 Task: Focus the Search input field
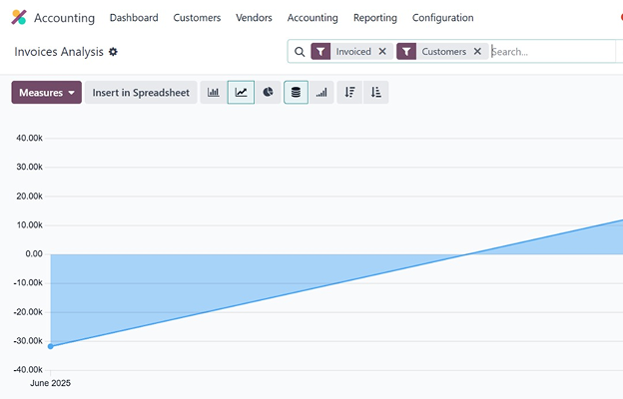point(549,52)
